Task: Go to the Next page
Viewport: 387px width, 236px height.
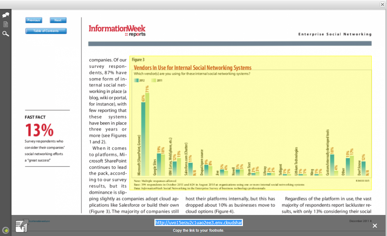Action: [x=58, y=20]
